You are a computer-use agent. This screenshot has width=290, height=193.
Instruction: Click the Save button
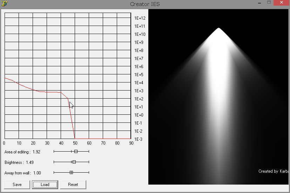tap(17, 185)
